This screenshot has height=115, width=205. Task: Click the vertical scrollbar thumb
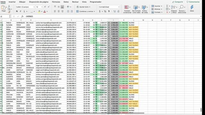point(201,110)
